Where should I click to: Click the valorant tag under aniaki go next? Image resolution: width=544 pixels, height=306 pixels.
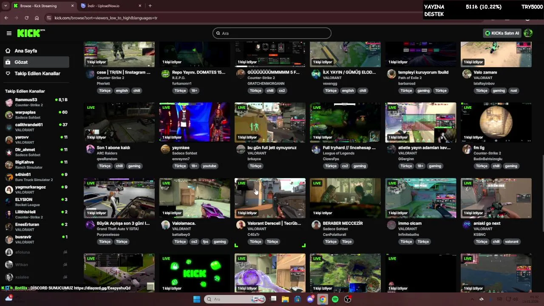[x=512, y=242]
